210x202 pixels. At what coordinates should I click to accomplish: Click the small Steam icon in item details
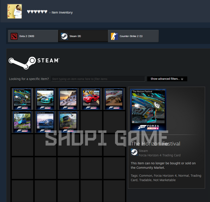tap(134, 152)
